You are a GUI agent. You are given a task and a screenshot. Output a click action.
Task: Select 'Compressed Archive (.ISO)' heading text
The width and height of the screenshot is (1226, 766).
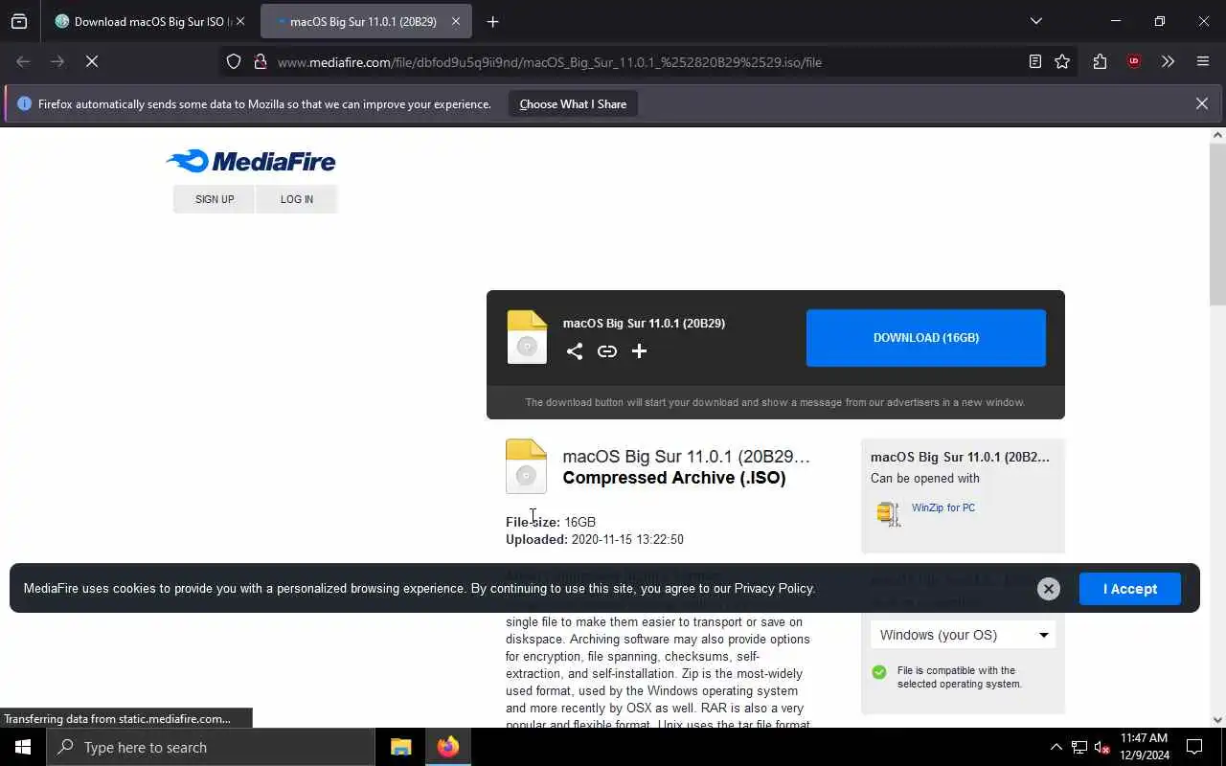click(x=674, y=478)
